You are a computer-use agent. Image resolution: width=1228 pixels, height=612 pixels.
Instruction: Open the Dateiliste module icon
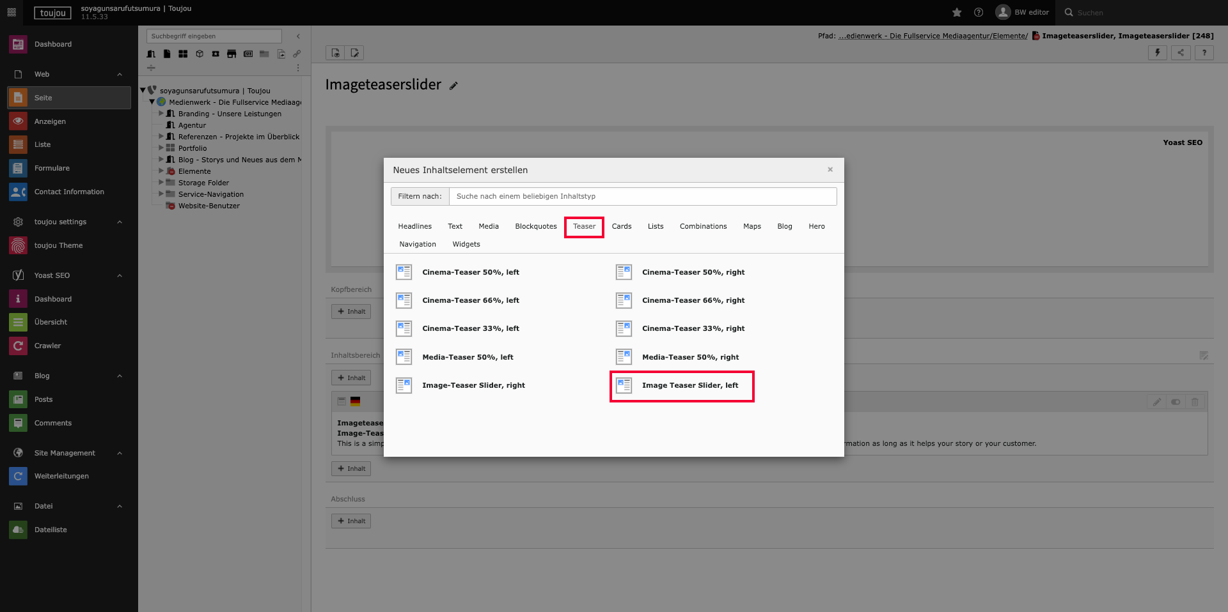pyautogui.click(x=18, y=530)
